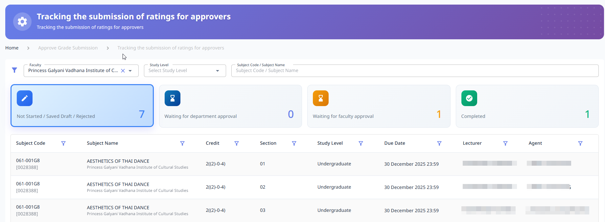Open Section column filter icon

(294, 143)
